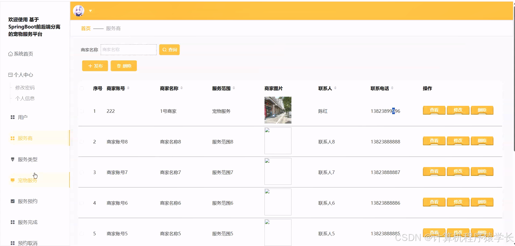Image resolution: width=515 pixels, height=246 pixels.
Task: Click the 发布 button
Action: [95, 66]
